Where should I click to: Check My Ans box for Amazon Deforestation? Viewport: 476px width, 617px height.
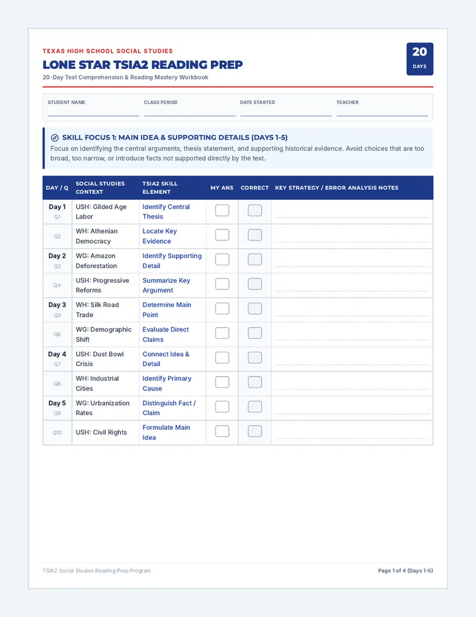coord(222,260)
